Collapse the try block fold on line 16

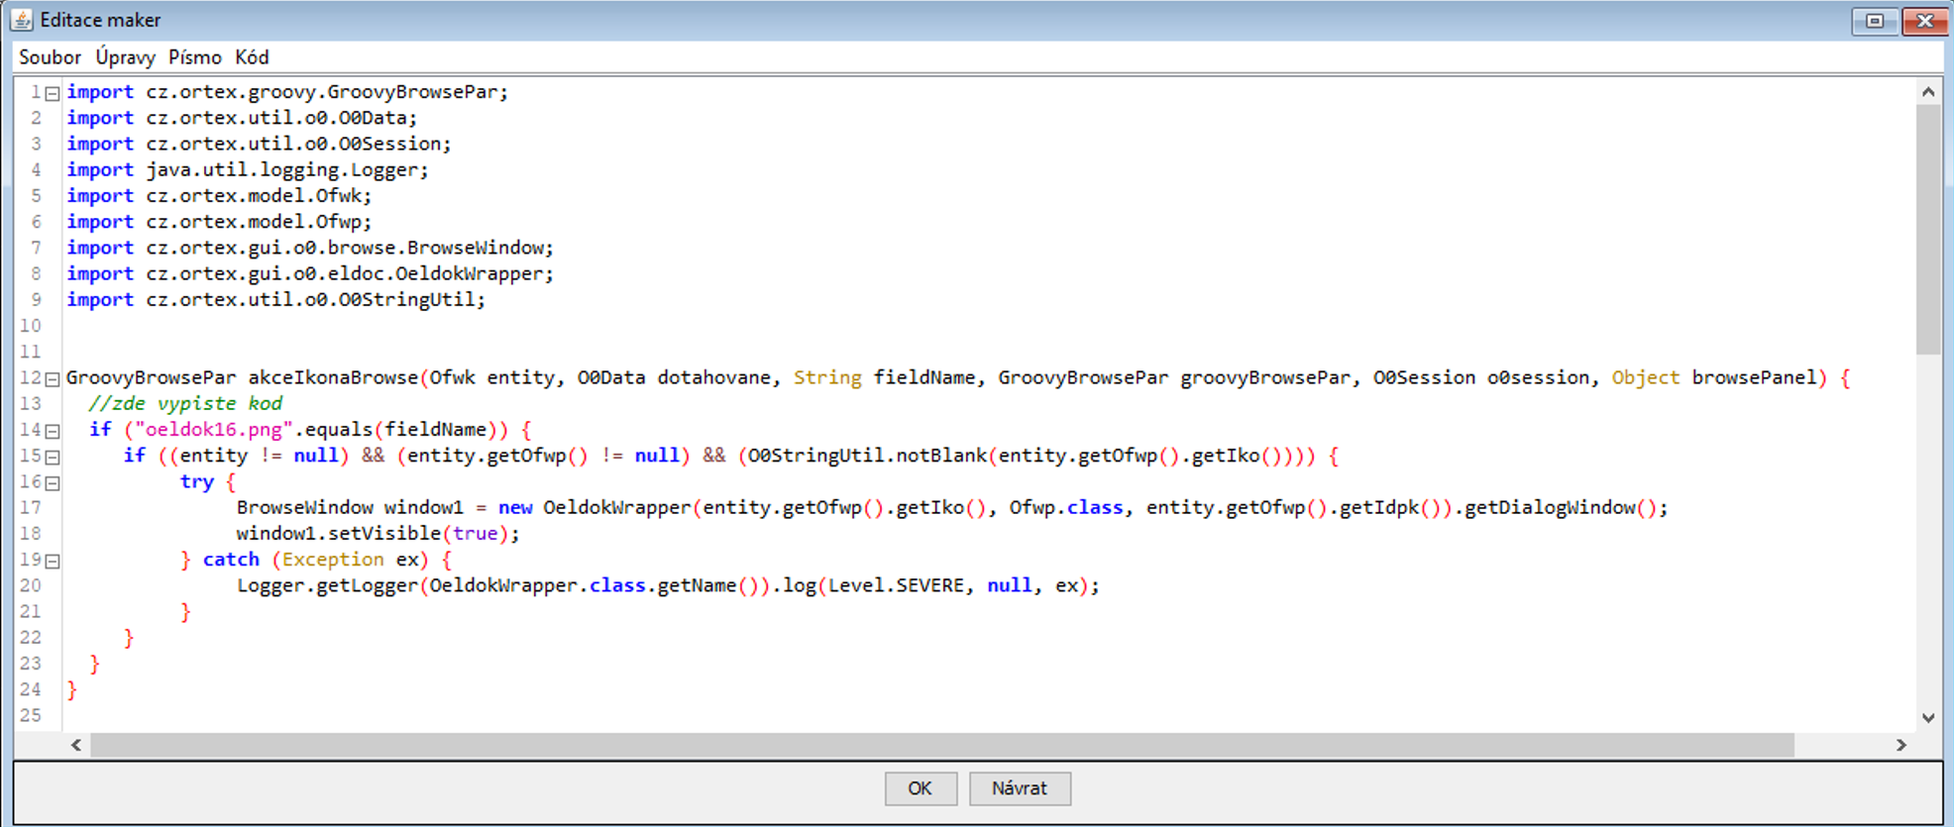(x=53, y=483)
